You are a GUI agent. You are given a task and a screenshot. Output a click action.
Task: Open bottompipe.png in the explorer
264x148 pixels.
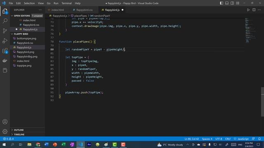(x=26, y=38)
